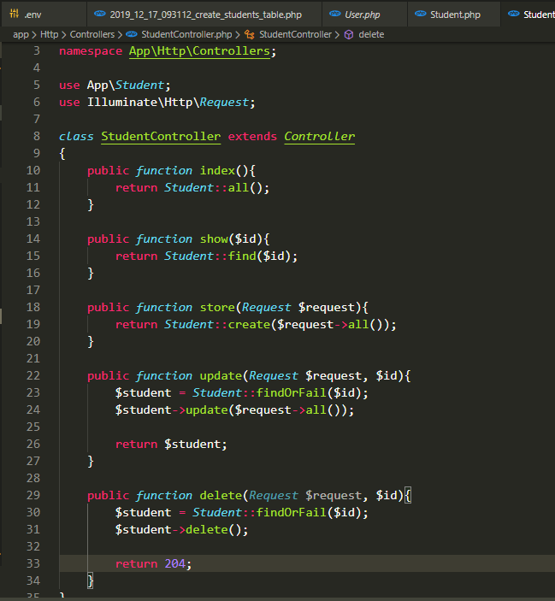Click 'return $student;' on line 26
Image resolution: width=555 pixels, height=601 pixels.
point(171,445)
